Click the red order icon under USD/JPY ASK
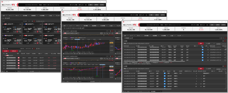This screenshot has height=93, width=228. point(17,32)
